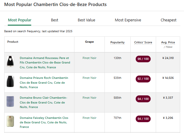Open Domaine Prieure Roch Chambertin product link
Viewport: 184px width, 133px height.
coord(44,82)
